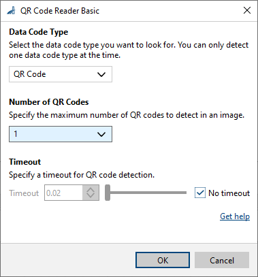
Task: Click the Timeout slider handle
Action: (108, 193)
